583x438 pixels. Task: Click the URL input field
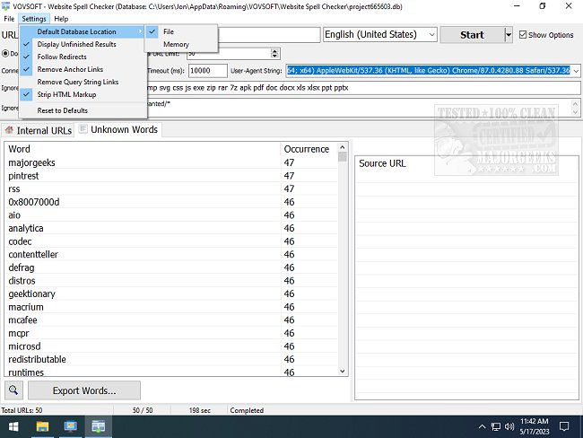coord(268,35)
